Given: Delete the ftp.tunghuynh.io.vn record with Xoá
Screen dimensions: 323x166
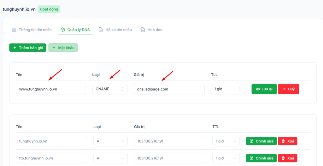Looking at the screenshot, I should pos(288,158).
